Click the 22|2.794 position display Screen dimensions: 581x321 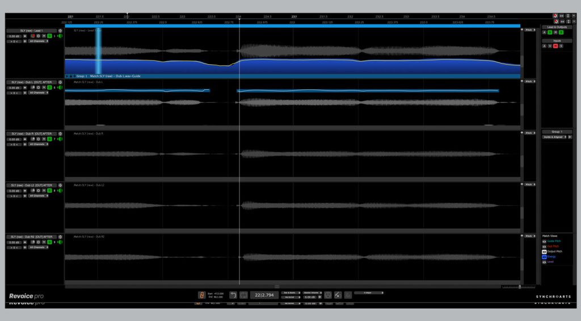click(264, 295)
